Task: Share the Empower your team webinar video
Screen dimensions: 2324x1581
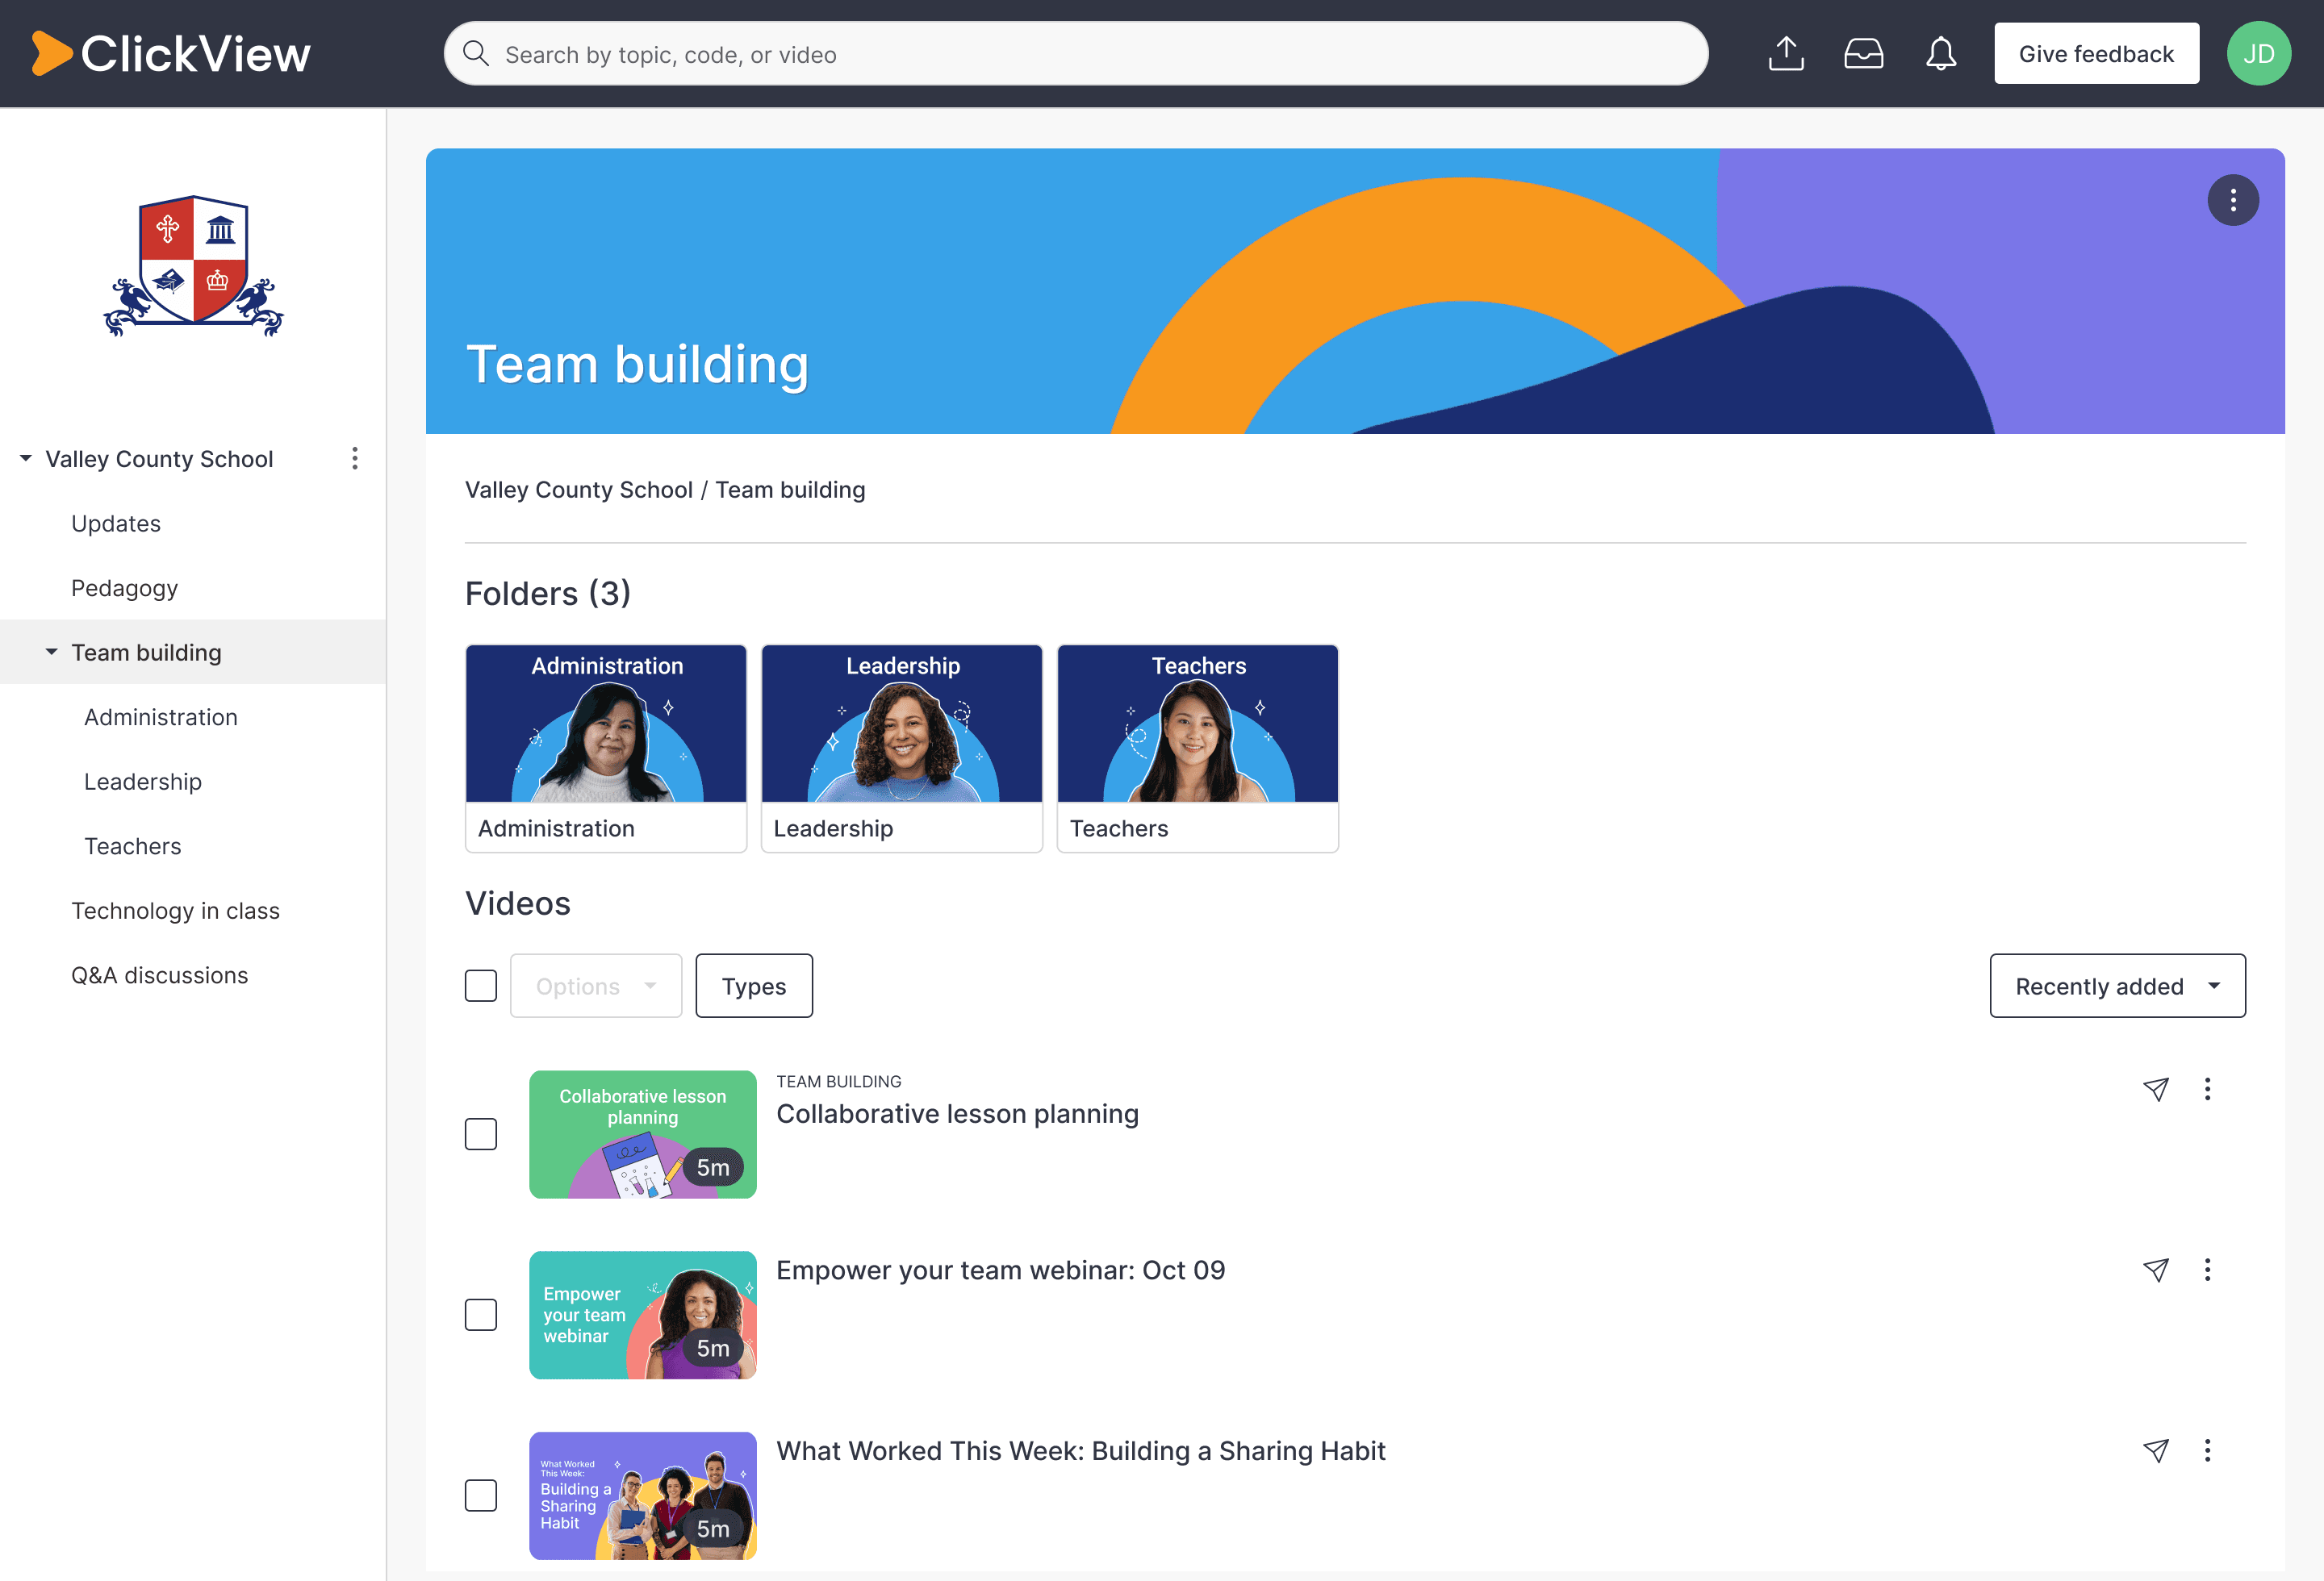Action: tap(2156, 1270)
